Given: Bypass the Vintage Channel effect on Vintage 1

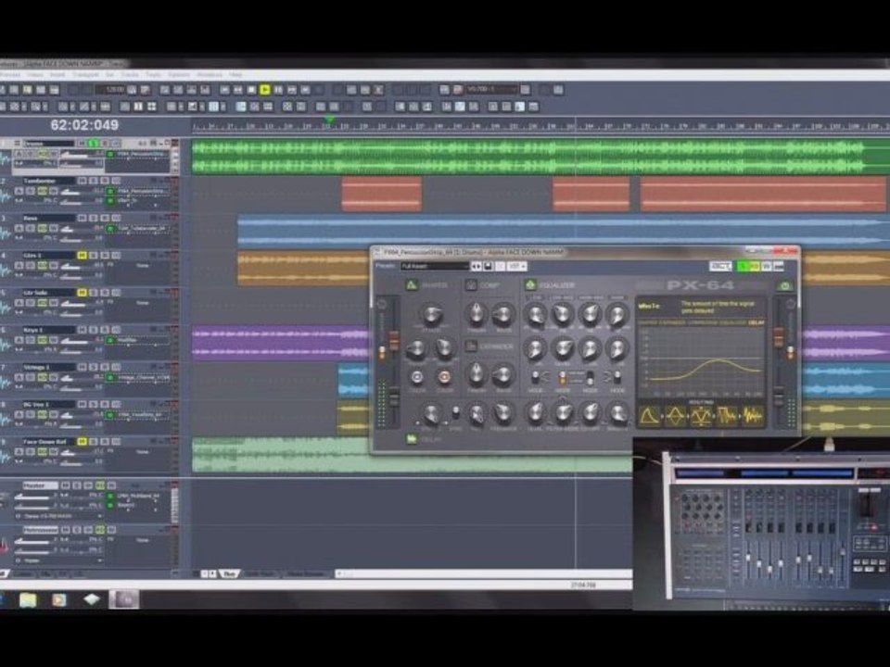Looking at the screenshot, I should (110, 377).
